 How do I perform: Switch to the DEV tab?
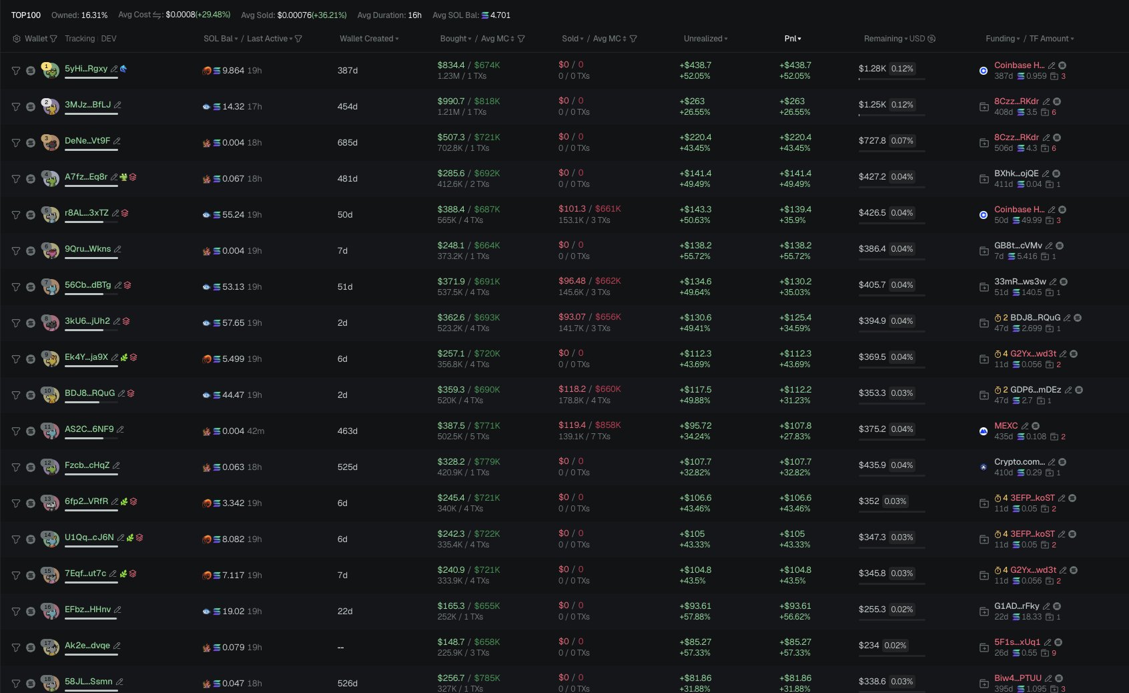tap(108, 39)
